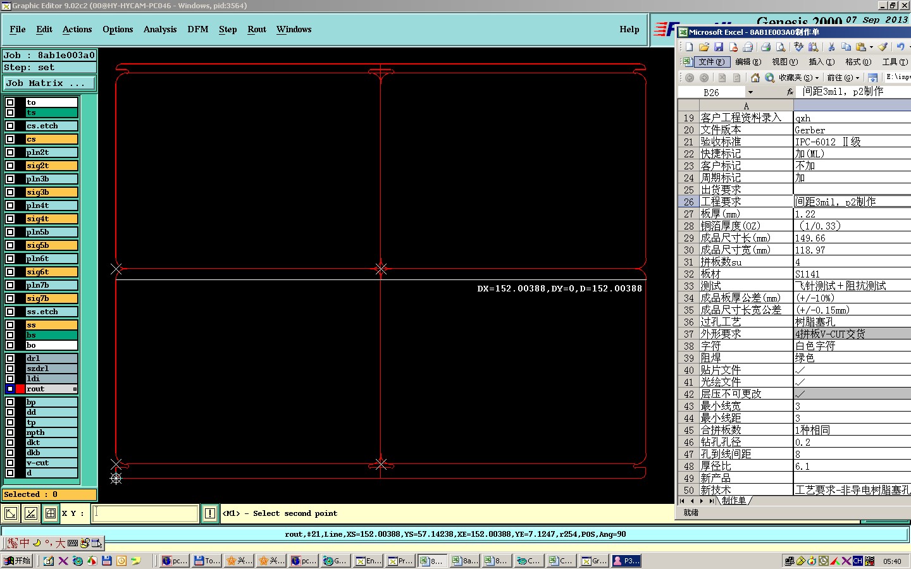This screenshot has width=911, height=569.
Task: Toggle the v-cut layer checkbox
Action: (10, 463)
